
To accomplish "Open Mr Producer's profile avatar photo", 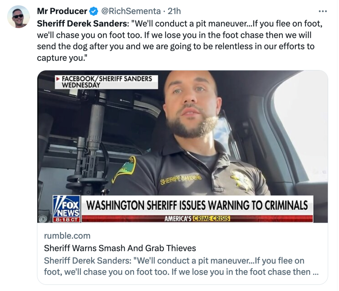I will (x=19, y=17).
